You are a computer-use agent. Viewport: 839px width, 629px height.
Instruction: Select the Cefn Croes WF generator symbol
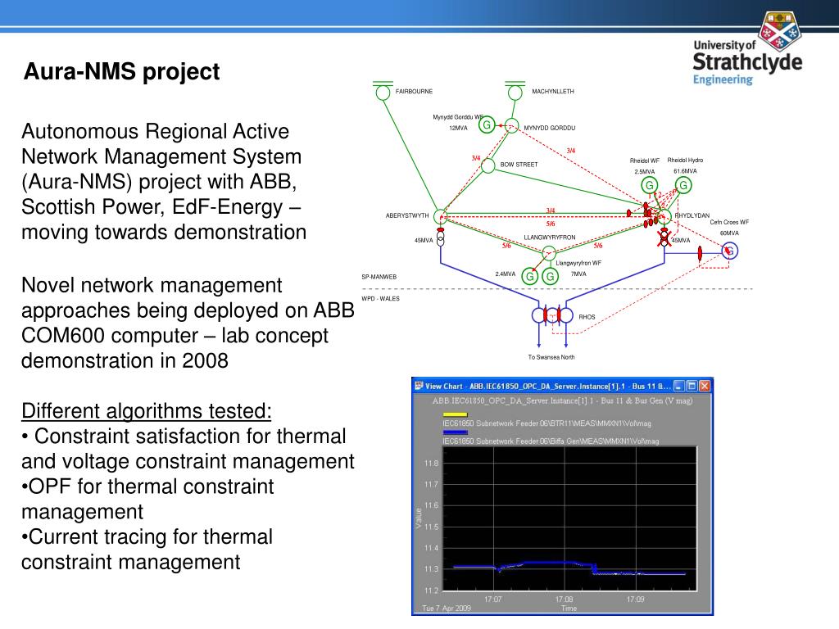728,251
